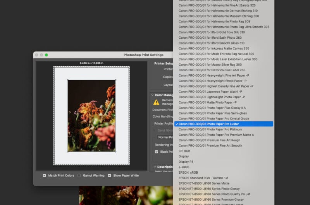The height and width of the screenshot is (205, 310).
Task: Select Canon Matte Photo Paper -P profile
Action: coord(224,102)
